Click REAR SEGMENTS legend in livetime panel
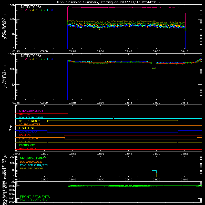 pyautogui.click(x=34, y=200)
